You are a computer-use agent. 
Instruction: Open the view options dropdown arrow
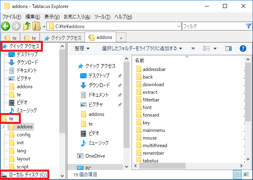pyautogui.click(x=215, y=49)
